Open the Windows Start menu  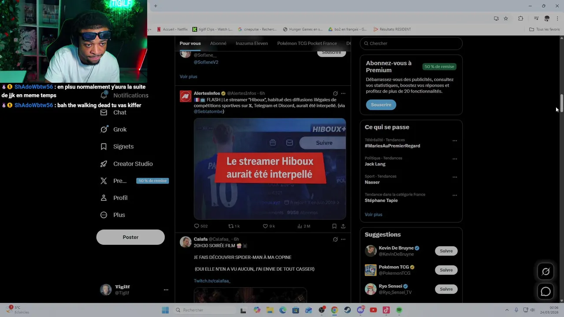pos(165,310)
